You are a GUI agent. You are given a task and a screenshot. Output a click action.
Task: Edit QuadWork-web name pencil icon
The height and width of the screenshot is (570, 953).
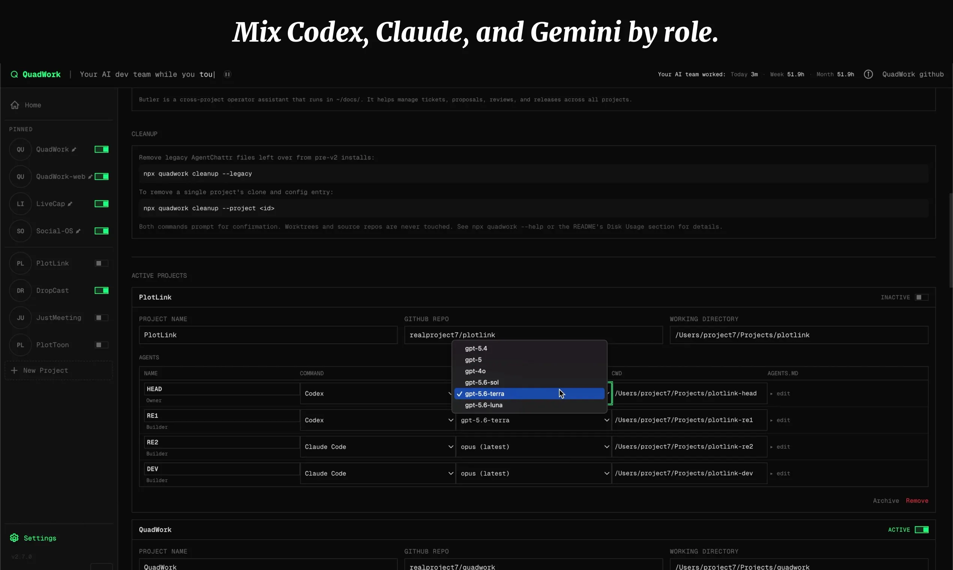pyautogui.click(x=90, y=177)
